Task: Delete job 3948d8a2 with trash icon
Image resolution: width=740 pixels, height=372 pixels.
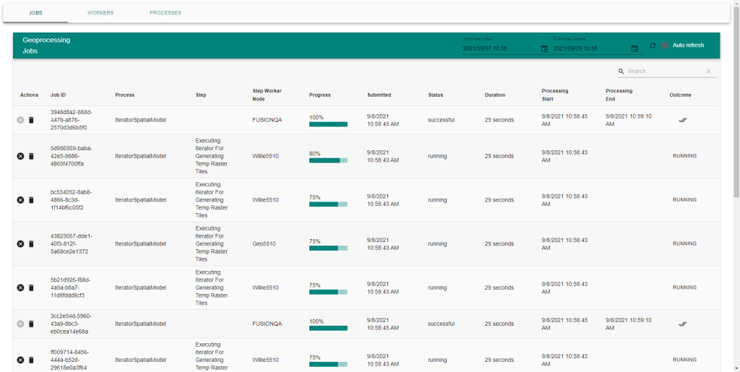Action: pos(31,120)
